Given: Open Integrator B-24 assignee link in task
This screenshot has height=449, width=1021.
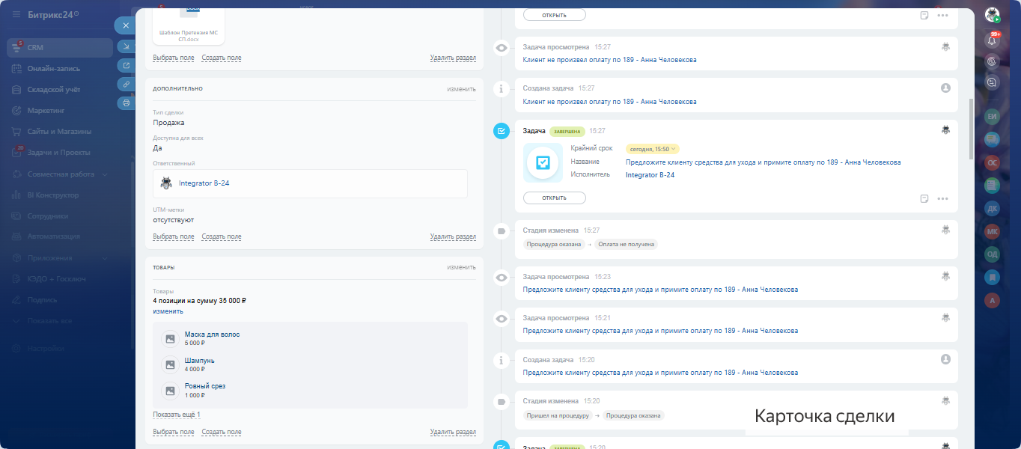Looking at the screenshot, I should [650, 174].
